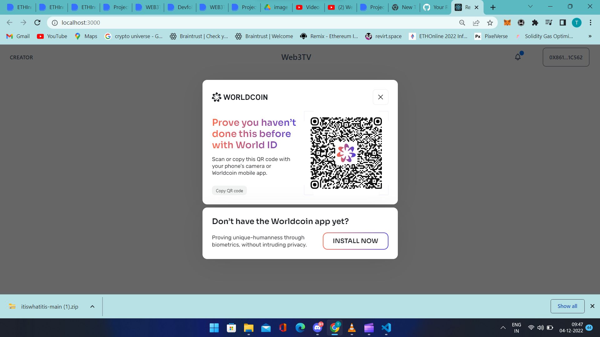
Task: Copy the QR code
Action: pyautogui.click(x=229, y=191)
